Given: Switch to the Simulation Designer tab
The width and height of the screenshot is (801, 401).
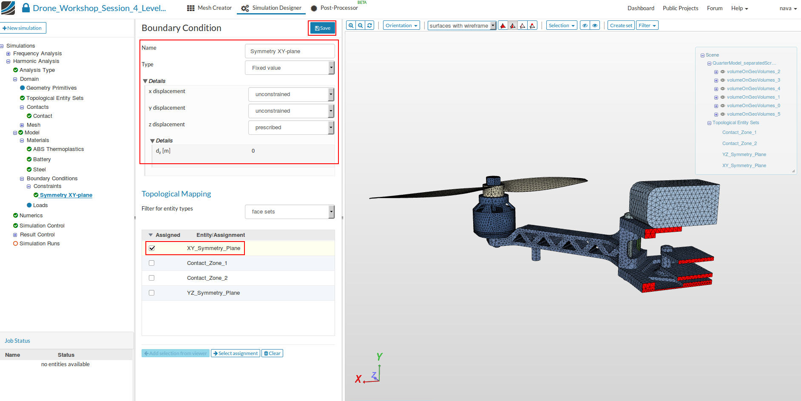Looking at the screenshot, I should point(271,8).
